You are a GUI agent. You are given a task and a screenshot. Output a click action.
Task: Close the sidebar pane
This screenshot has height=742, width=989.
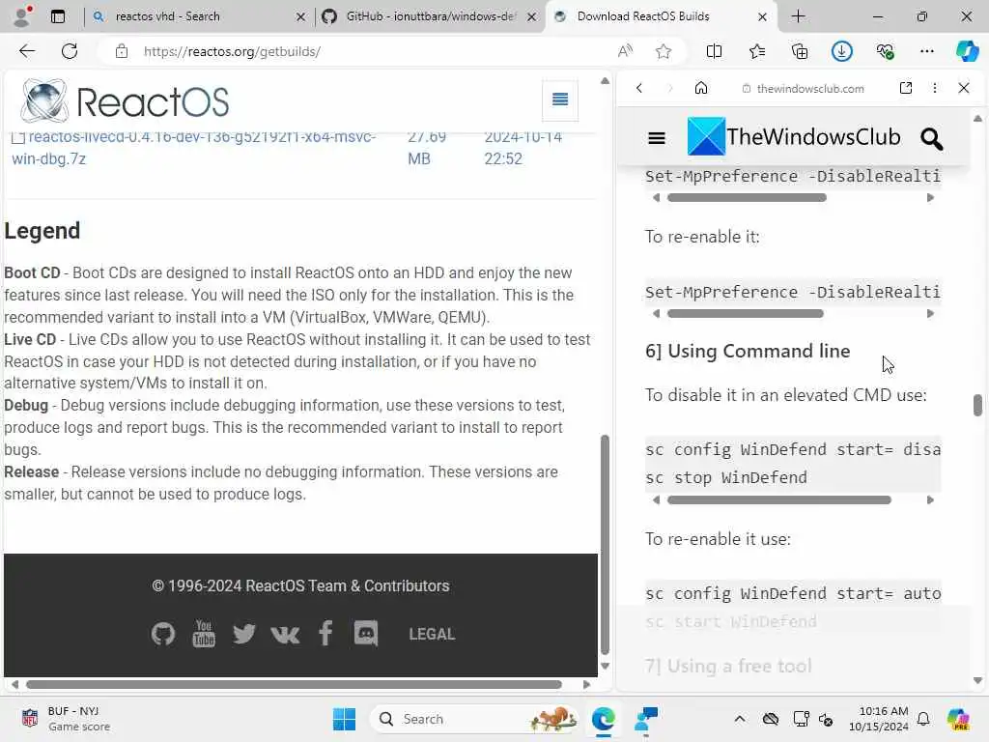pos(964,88)
